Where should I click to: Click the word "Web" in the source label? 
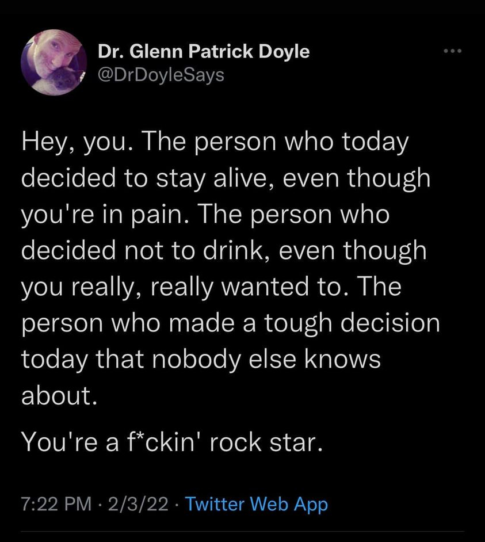(x=270, y=505)
